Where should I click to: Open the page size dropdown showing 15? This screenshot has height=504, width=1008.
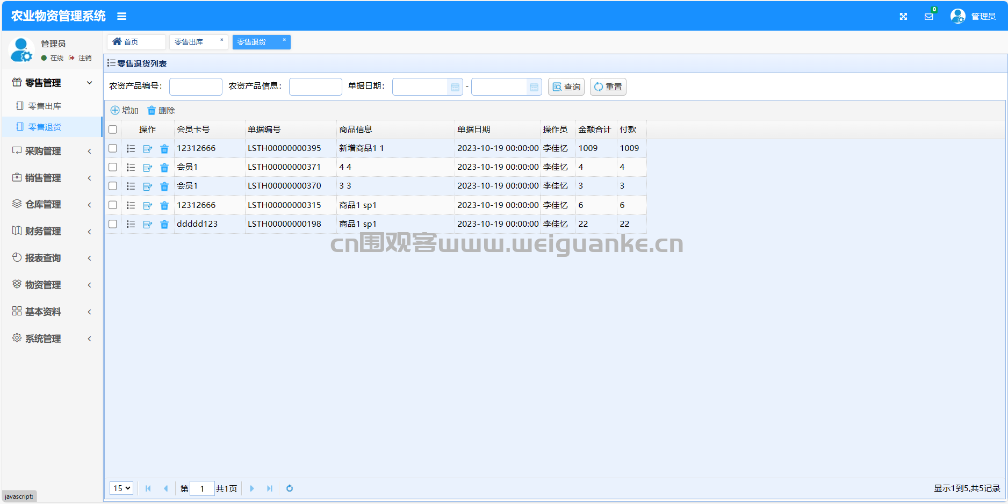click(121, 488)
